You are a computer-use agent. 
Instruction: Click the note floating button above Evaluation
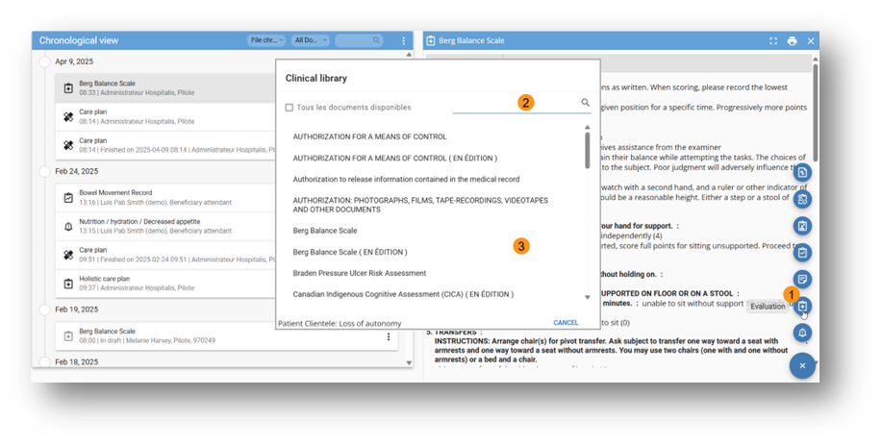point(802,279)
